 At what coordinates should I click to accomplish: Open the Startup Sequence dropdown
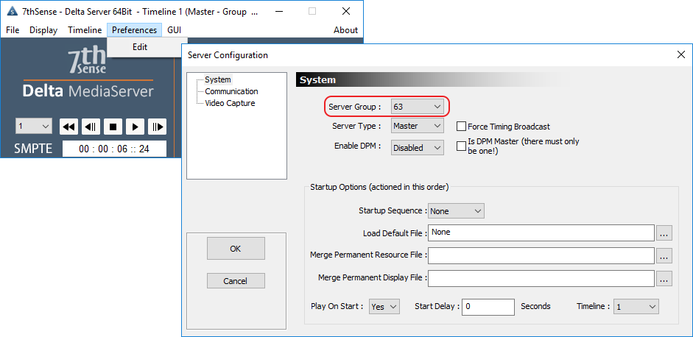457,211
